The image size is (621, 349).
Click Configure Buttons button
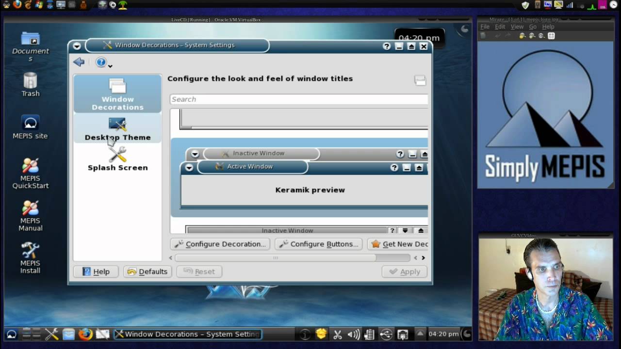[x=318, y=244]
